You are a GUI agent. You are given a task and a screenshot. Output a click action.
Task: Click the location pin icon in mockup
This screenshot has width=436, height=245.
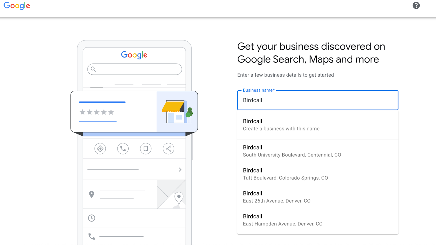[x=92, y=194]
